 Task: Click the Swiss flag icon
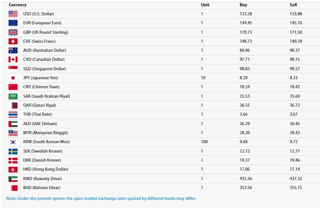click(x=13, y=41)
